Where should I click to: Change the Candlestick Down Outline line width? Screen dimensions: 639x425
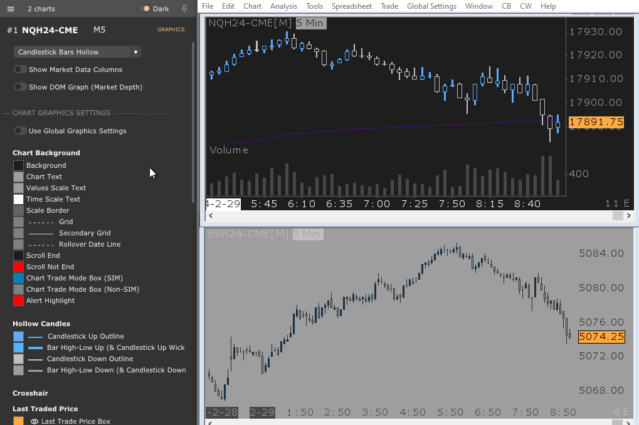click(x=36, y=359)
